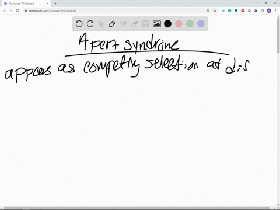Pick the black pen color
The height and width of the screenshot is (210, 280).
click(x=167, y=24)
